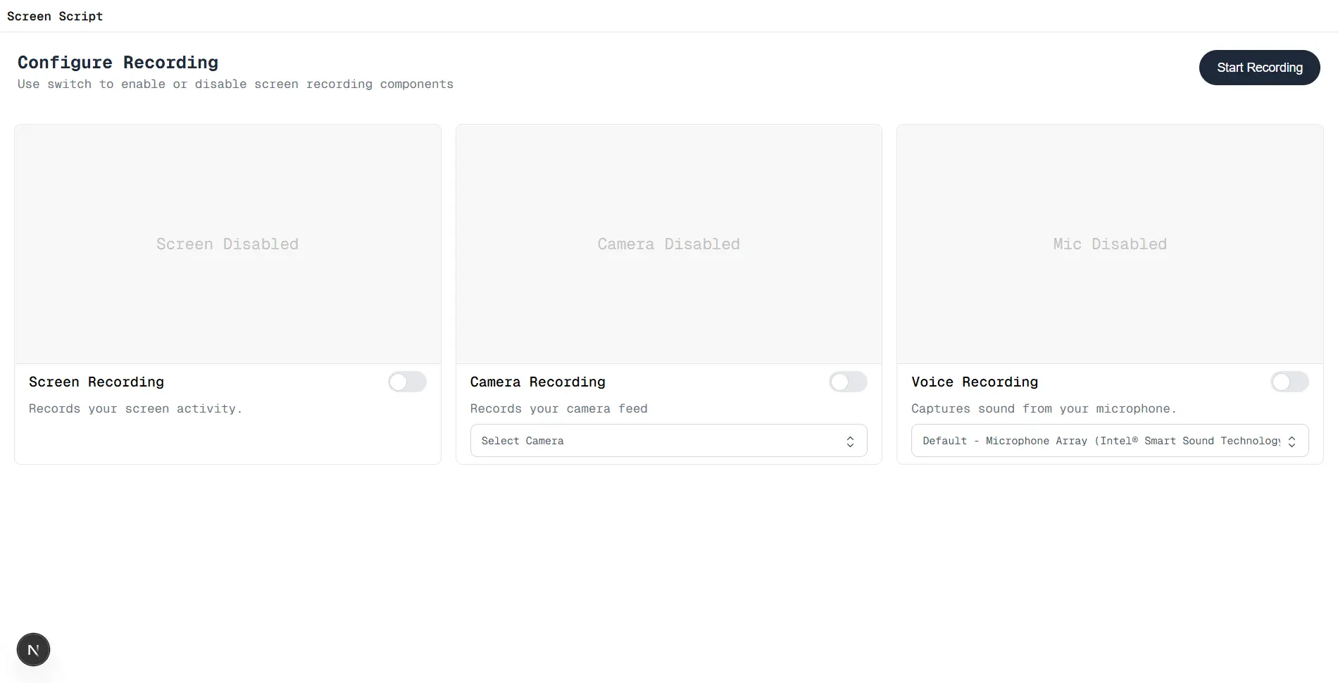
Task: Select the Screen Recording card title
Action: [x=96, y=382]
